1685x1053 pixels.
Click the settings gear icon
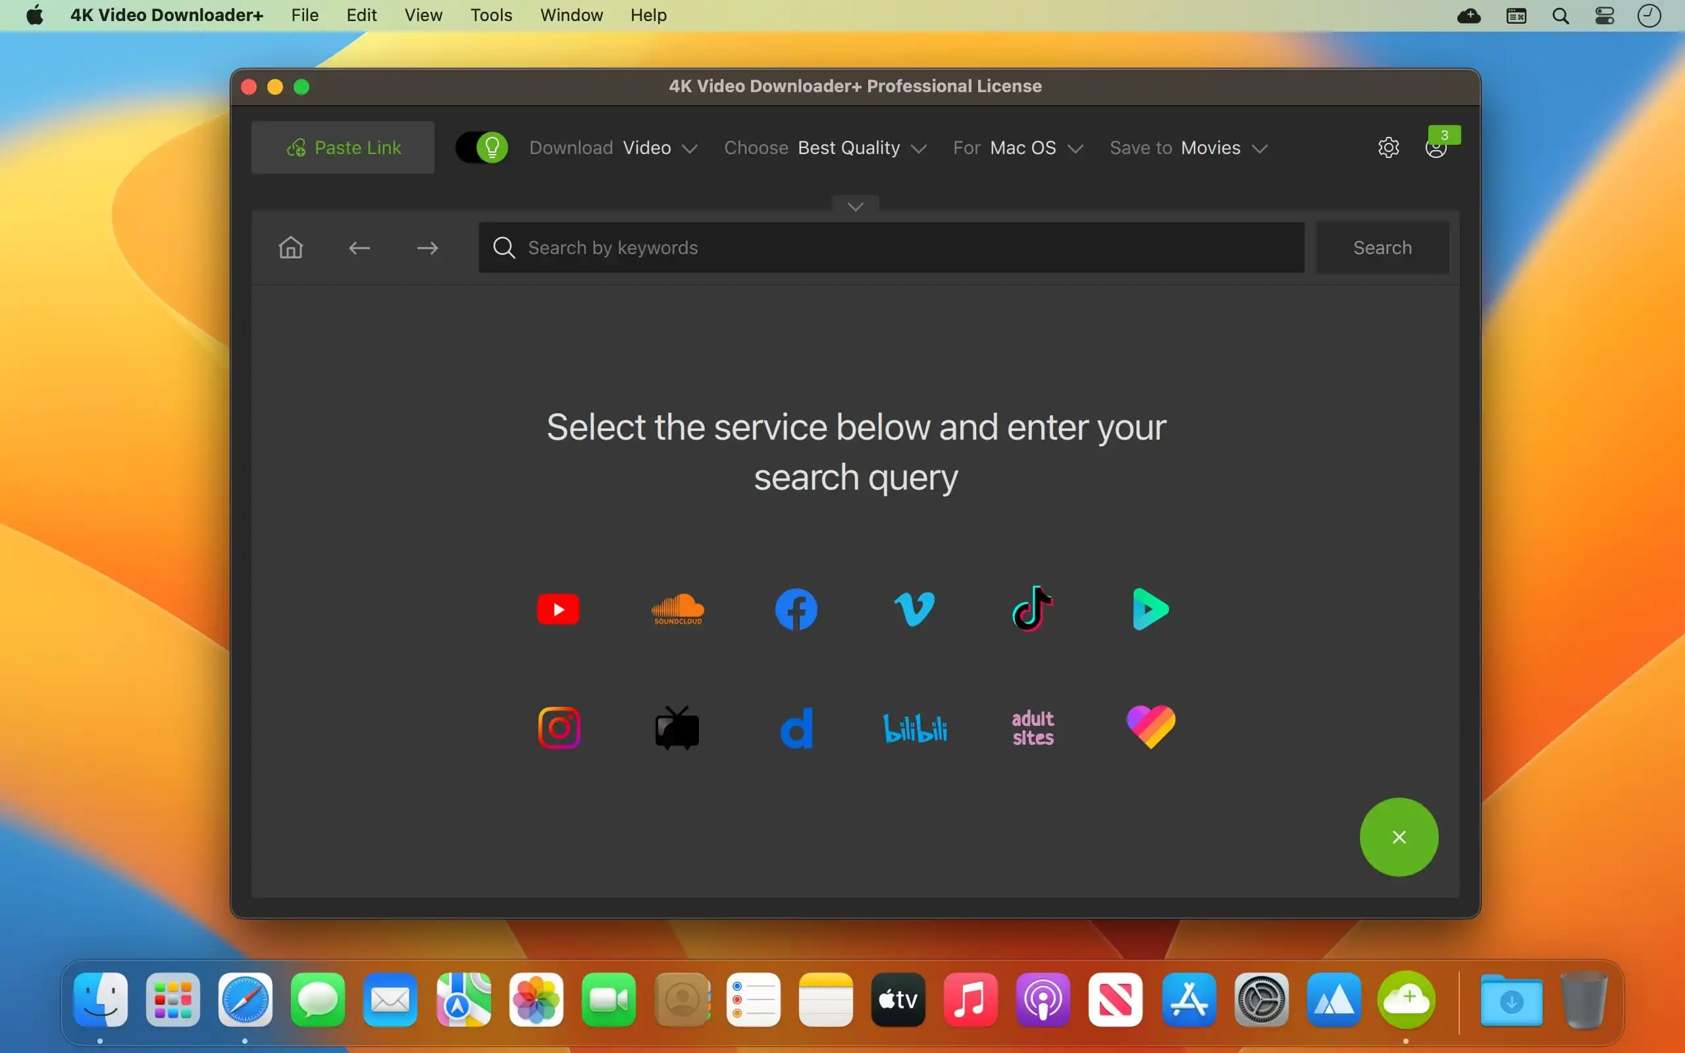[1389, 147]
